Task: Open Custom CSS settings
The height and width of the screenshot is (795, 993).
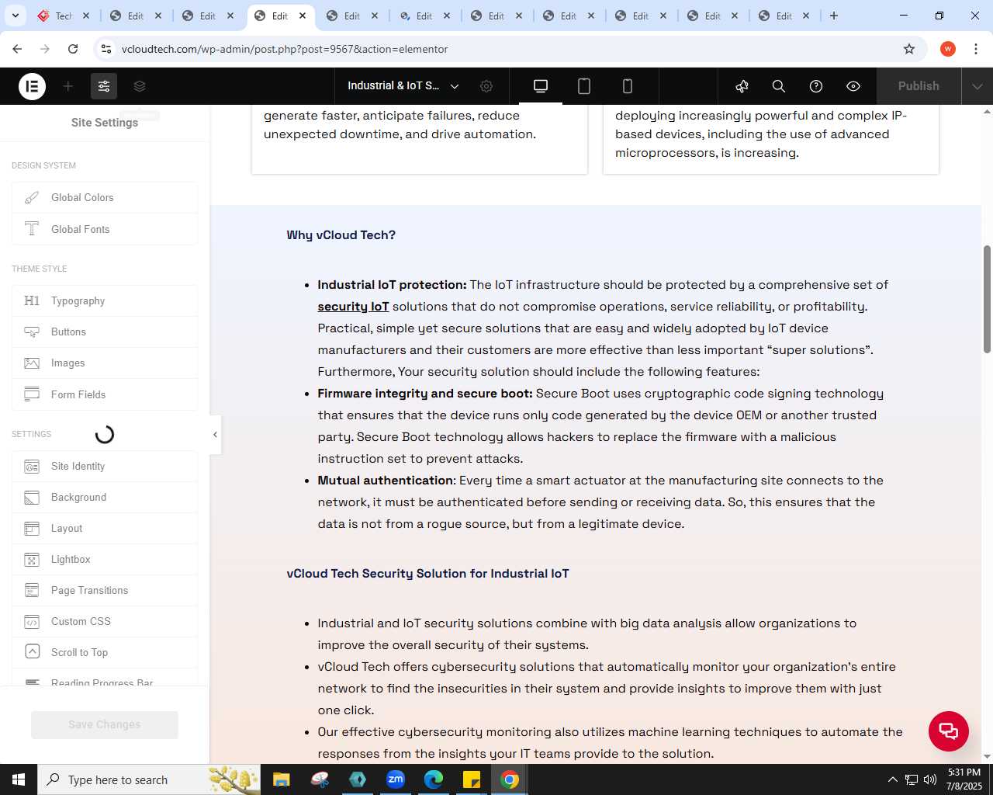Action: 105,621
